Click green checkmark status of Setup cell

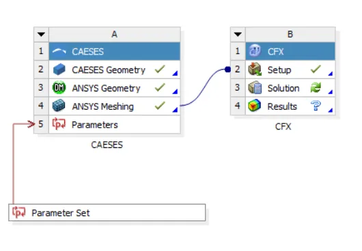click(316, 69)
